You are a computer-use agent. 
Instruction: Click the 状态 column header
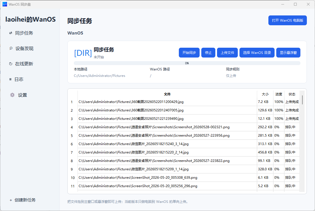(292, 94)
